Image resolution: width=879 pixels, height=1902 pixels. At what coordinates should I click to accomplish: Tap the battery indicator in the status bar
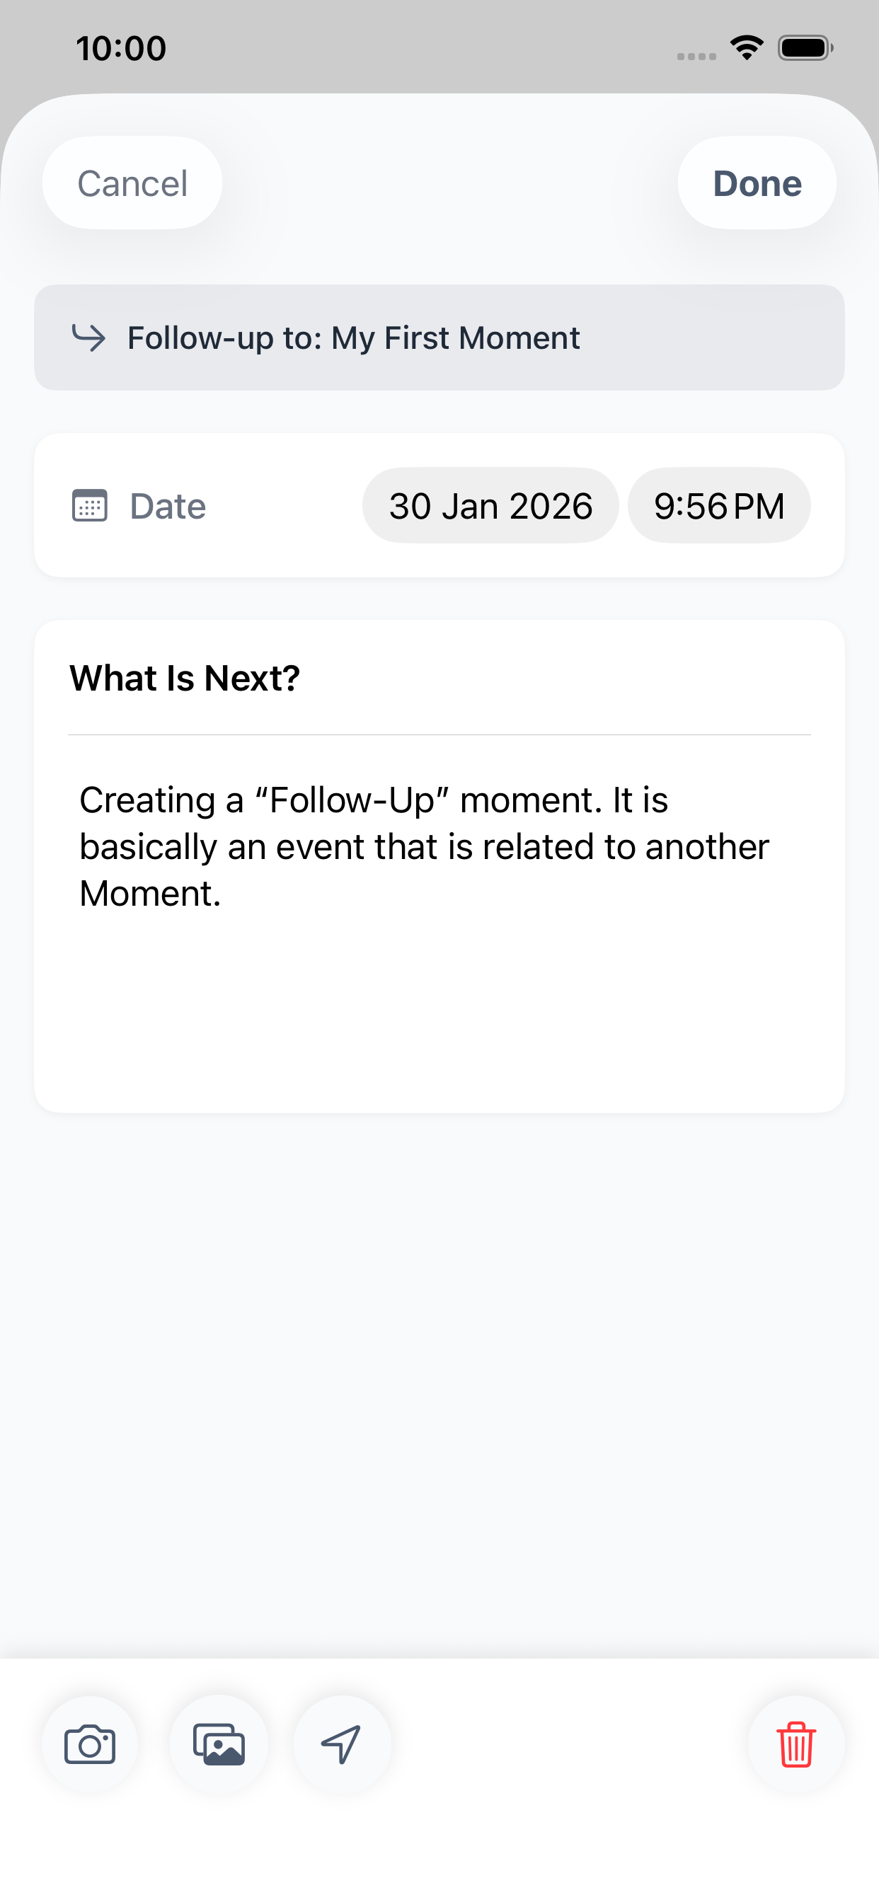[805, 48]
